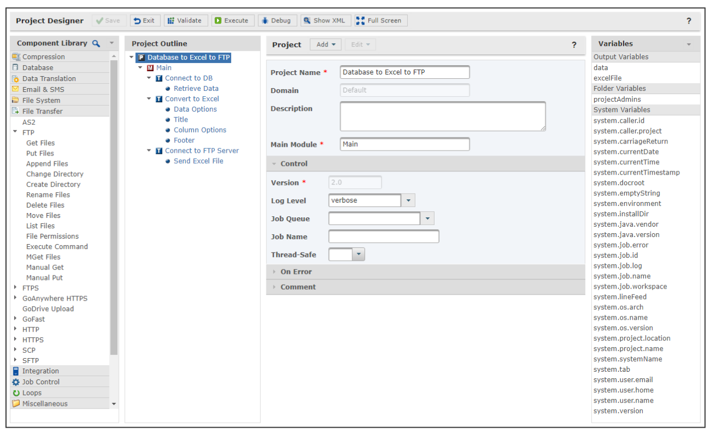Open the Add menu in Project panel
Screen dimensions: 714x432
[x=325, y=44]
